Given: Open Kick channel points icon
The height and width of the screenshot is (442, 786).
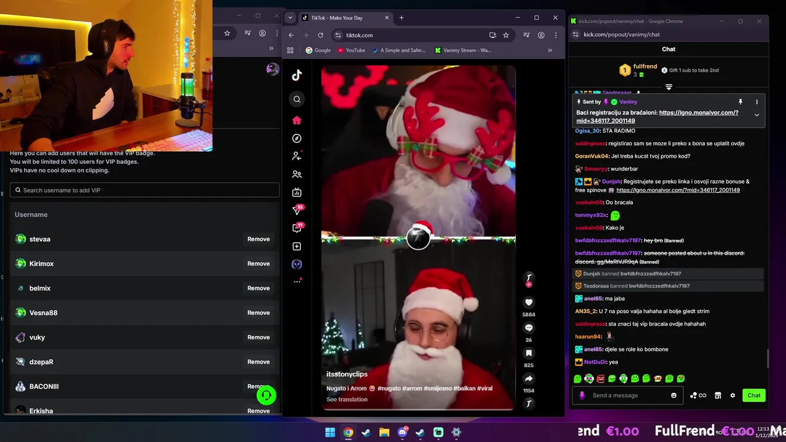Looking at the screenshot, I should pos(698,395).
